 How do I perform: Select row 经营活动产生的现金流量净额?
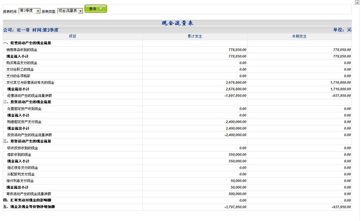pos(177,96)
